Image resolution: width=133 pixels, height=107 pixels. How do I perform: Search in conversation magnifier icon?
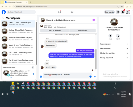point(118,36)
